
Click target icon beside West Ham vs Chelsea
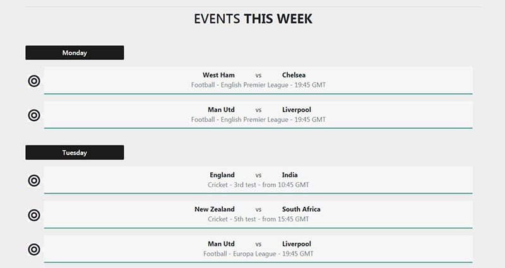tap(34, 81)
